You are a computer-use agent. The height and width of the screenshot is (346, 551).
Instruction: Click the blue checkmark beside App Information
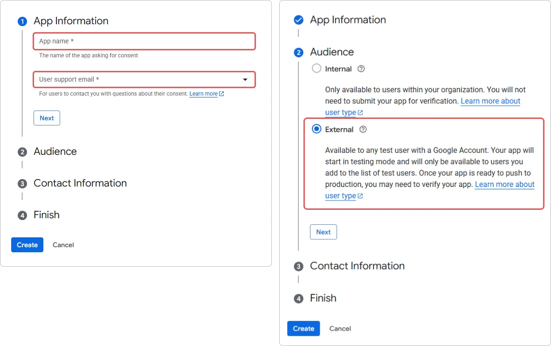pos(298,20)
